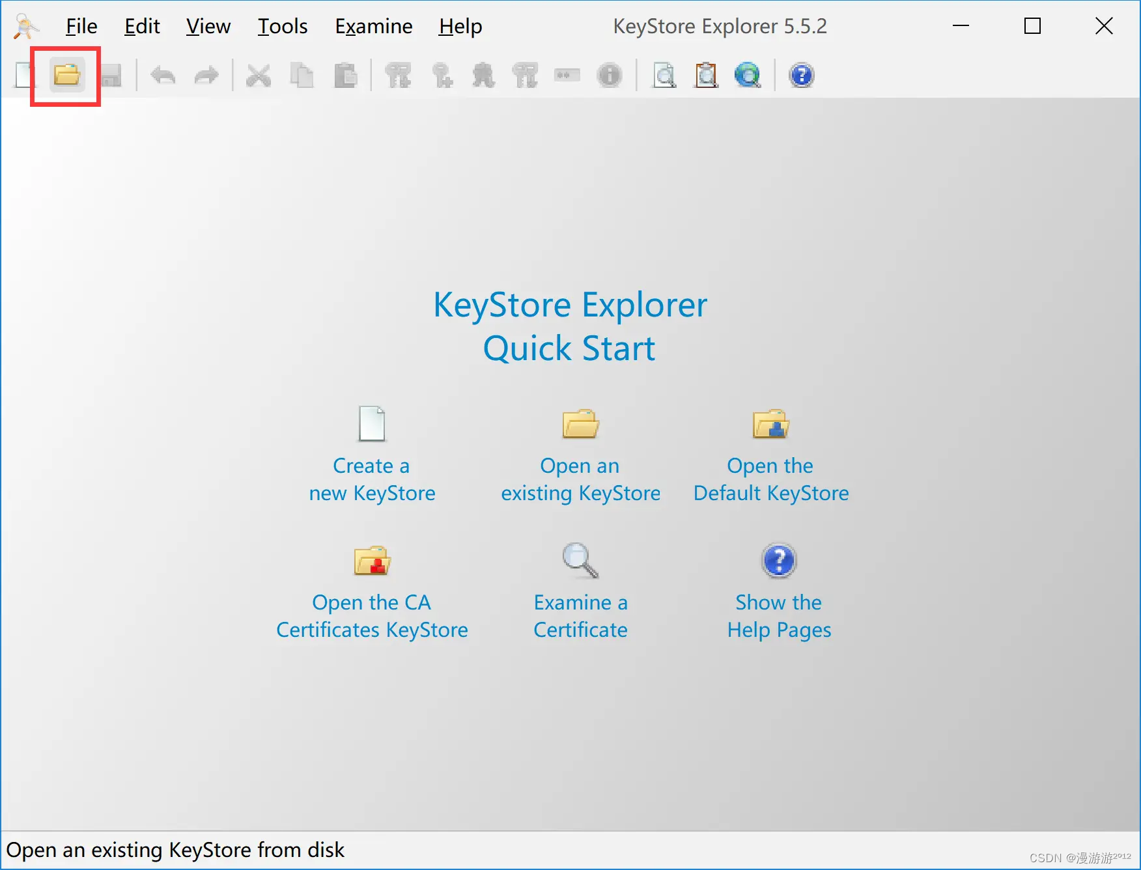Image resolution: width=1141 pixels, height=870 pixels.
Task: Open the File menu
Action: (x=81, y=26)
